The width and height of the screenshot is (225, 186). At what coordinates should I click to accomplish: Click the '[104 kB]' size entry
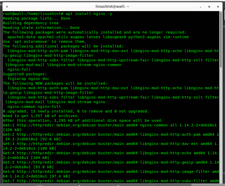coord(40,158)
